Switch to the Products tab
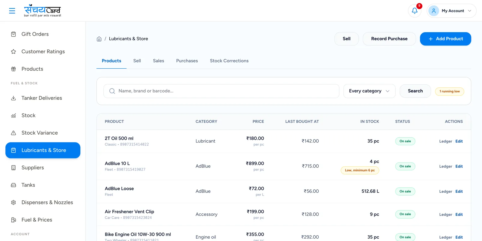Viewport: 482px width, 241px height. point(111,61)
